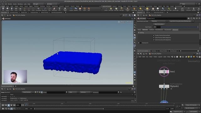Click the search magnifier in parameter pane
This screenshot has height=113, width=201.
[x=194, y=19]
